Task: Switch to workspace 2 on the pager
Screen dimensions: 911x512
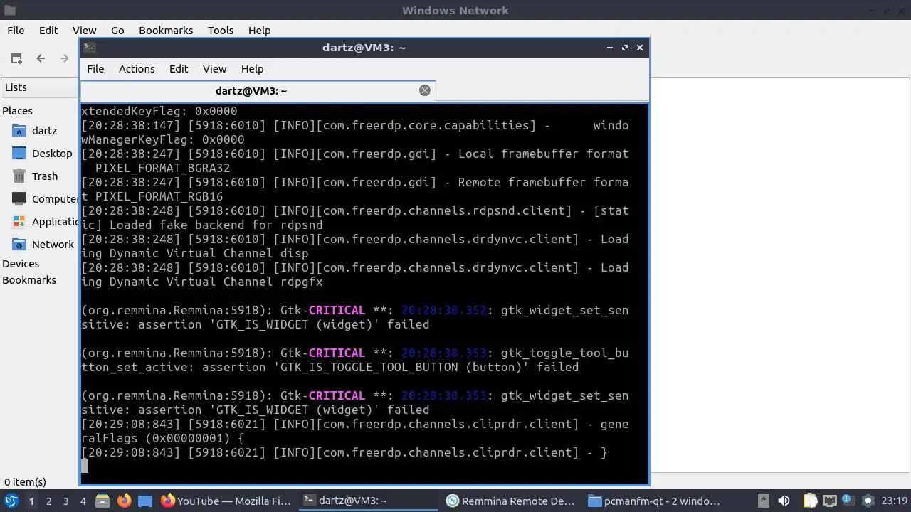Action: tap(48, 501)
